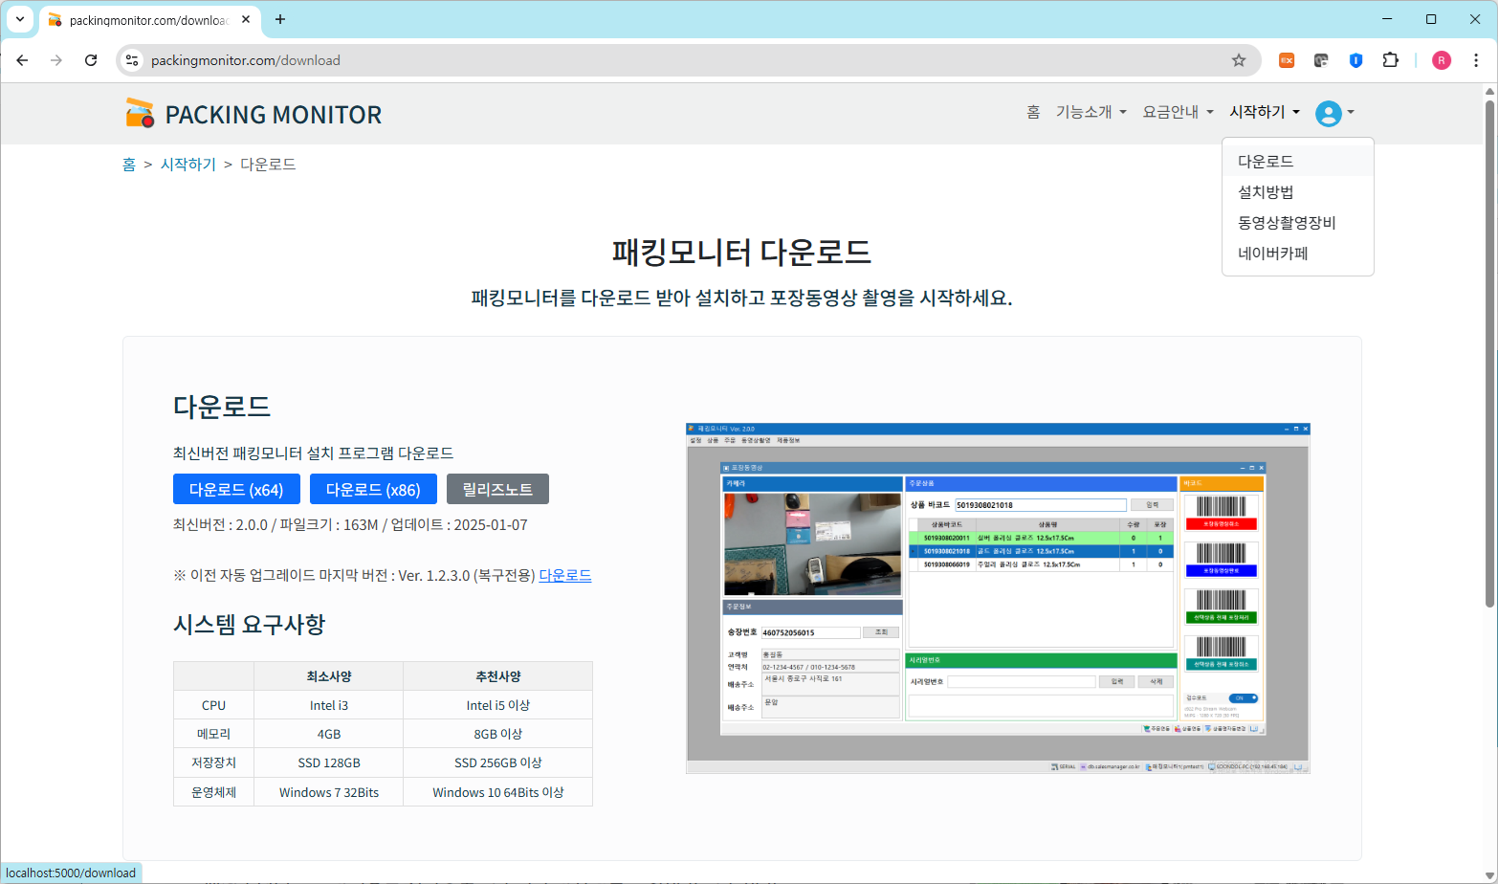Click the recovery version 다운로드 link

coord(564,575)
